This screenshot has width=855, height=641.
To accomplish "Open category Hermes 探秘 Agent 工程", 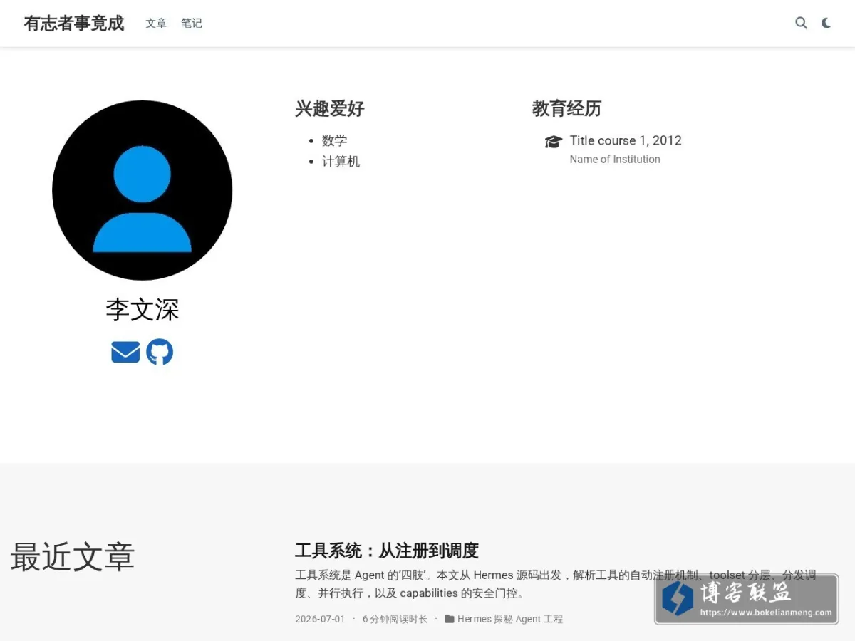I will tap(510, 619).
